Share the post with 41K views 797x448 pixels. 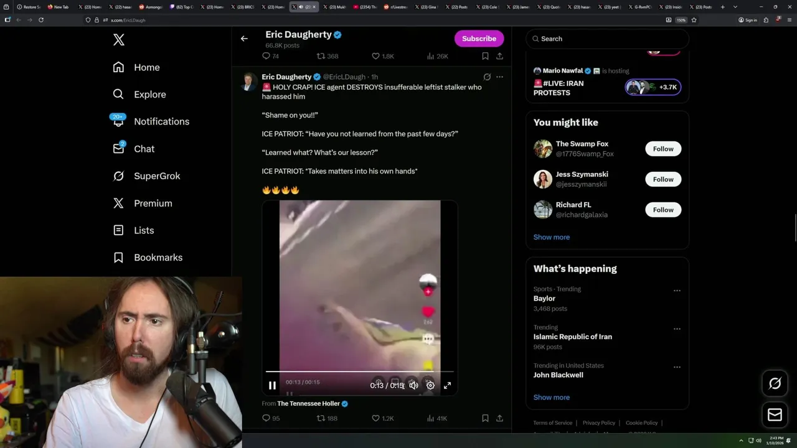[x=499, y=418]
